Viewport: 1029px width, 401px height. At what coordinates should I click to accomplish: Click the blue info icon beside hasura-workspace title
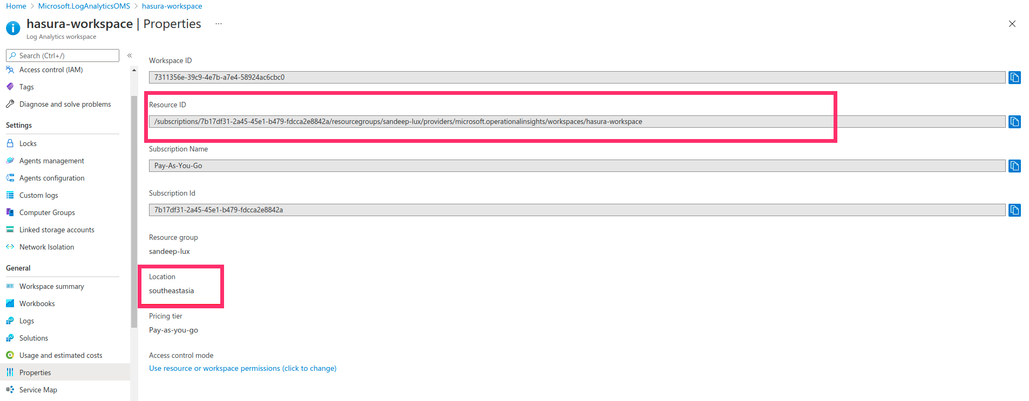[13, 28]
